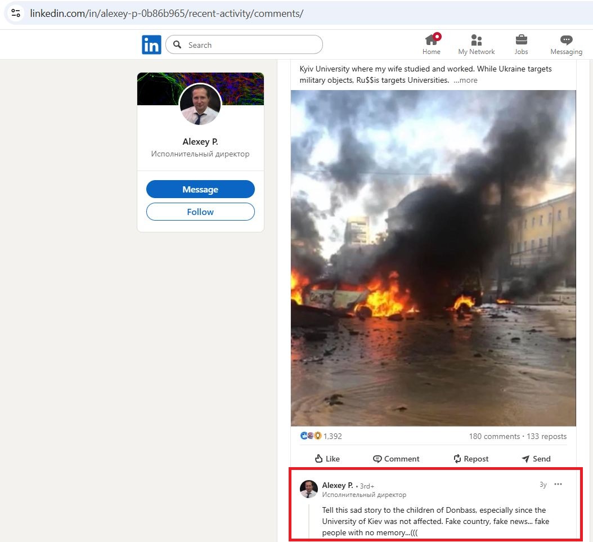Click the browser site information icon
This screenshot has width=593, height=542.
point(16,13)
